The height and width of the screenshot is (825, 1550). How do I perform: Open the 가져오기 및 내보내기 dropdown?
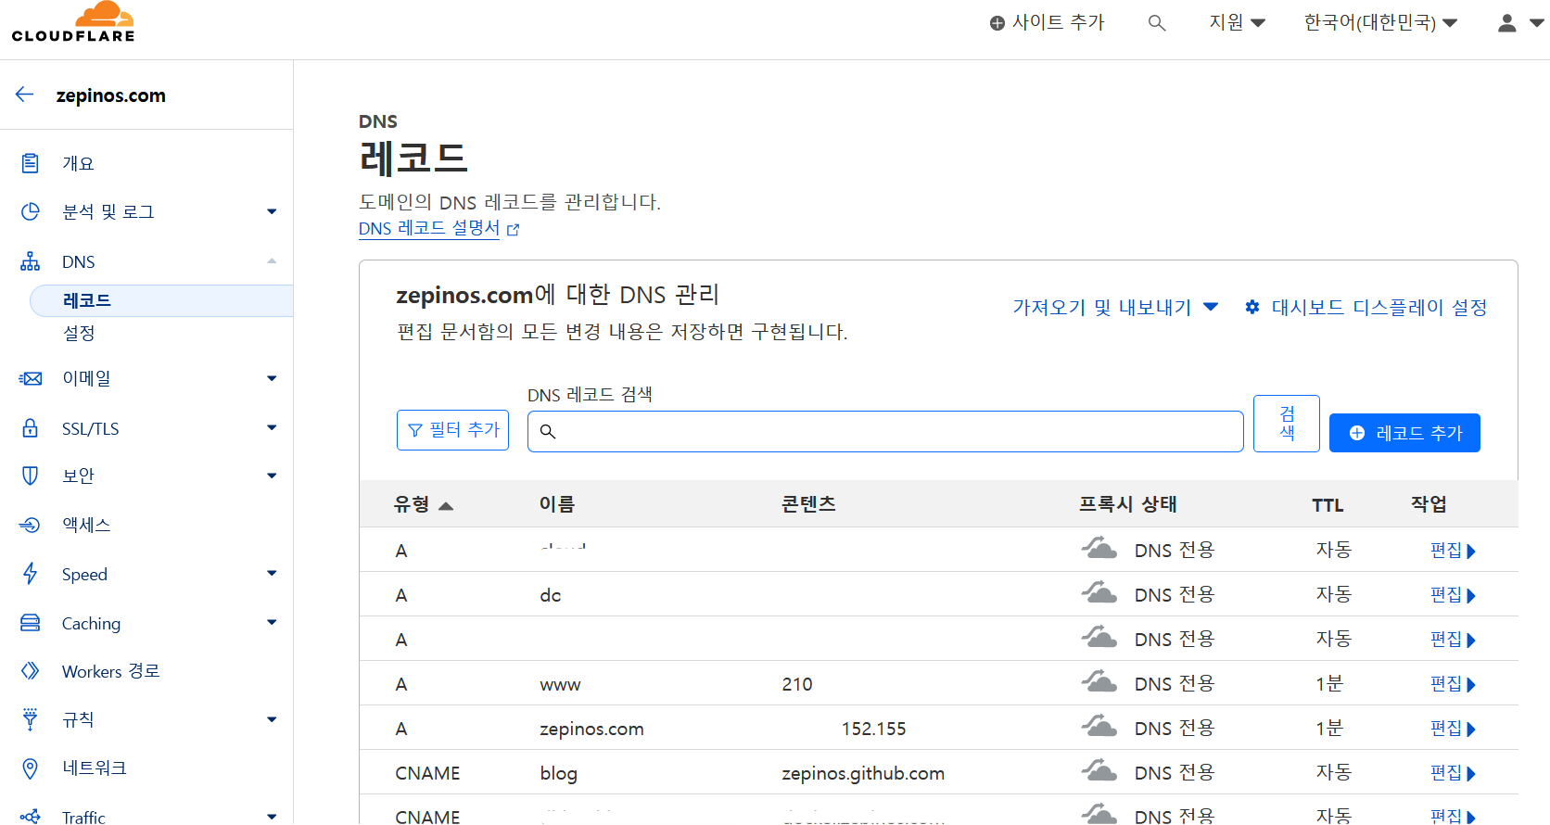point(1115,307)
